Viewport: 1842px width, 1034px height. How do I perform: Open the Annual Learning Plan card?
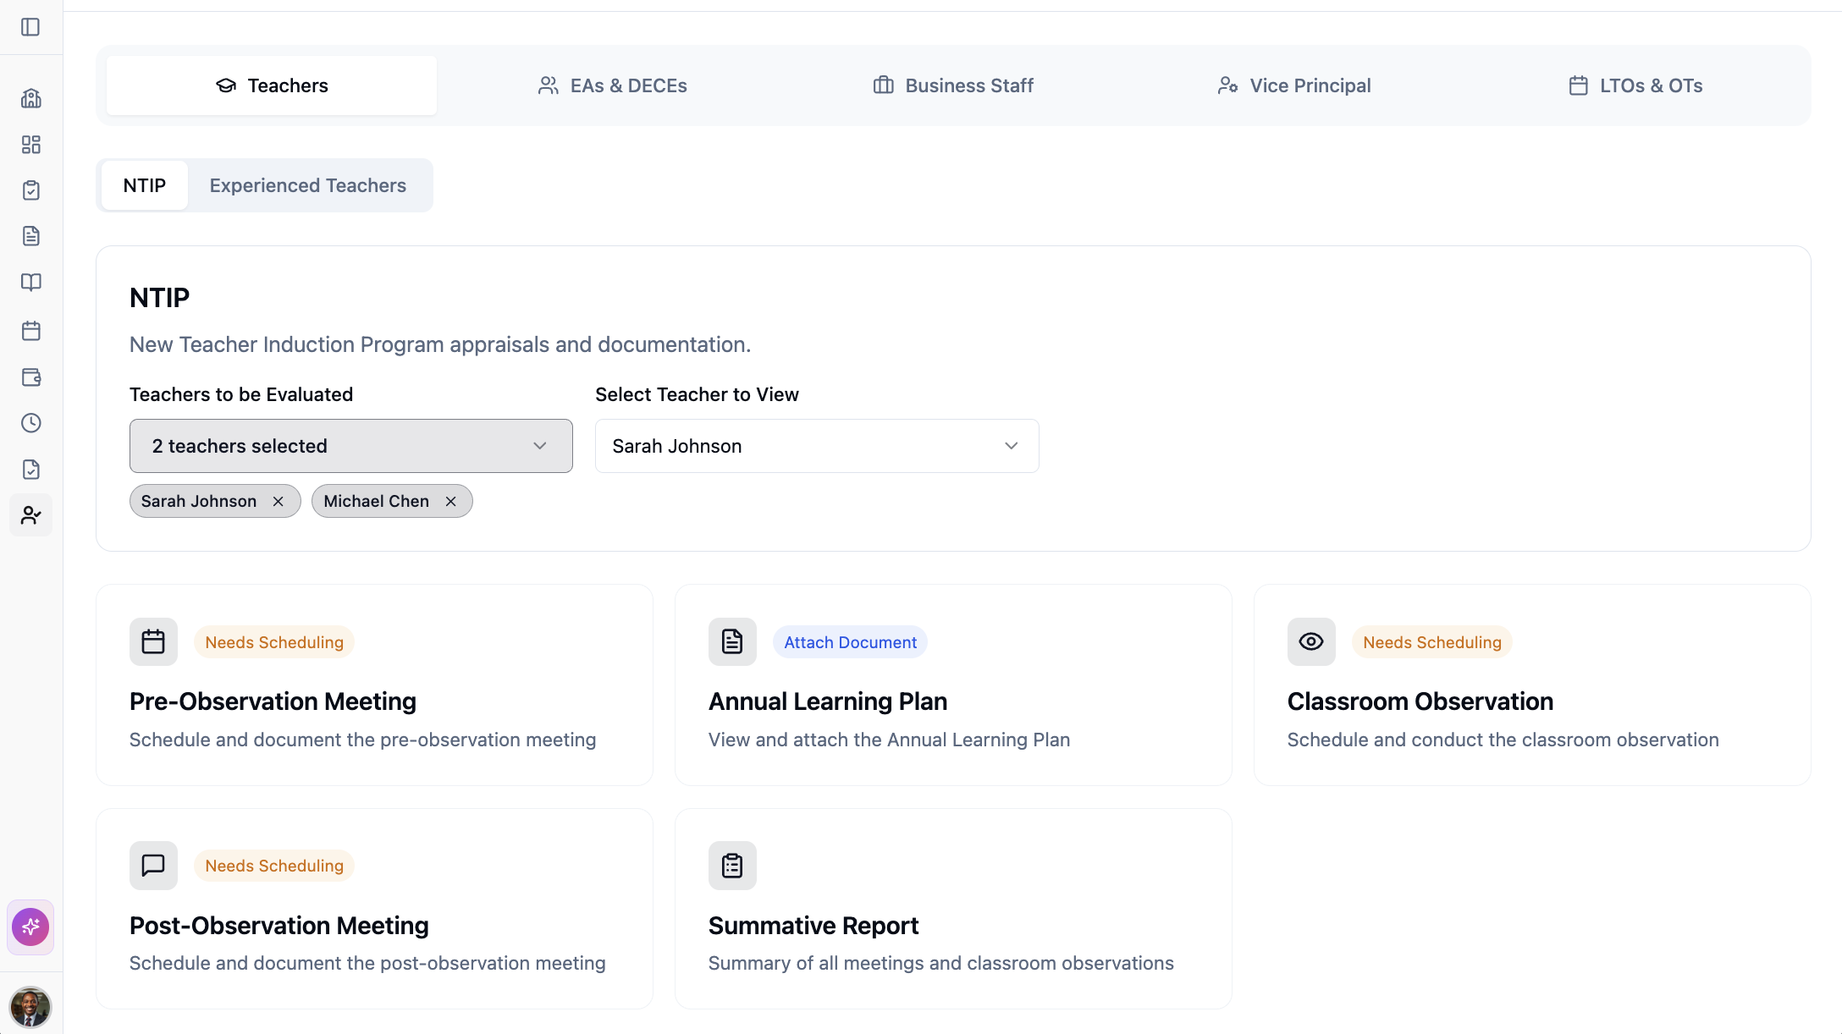pyautogui.click(x=952, y=685)
